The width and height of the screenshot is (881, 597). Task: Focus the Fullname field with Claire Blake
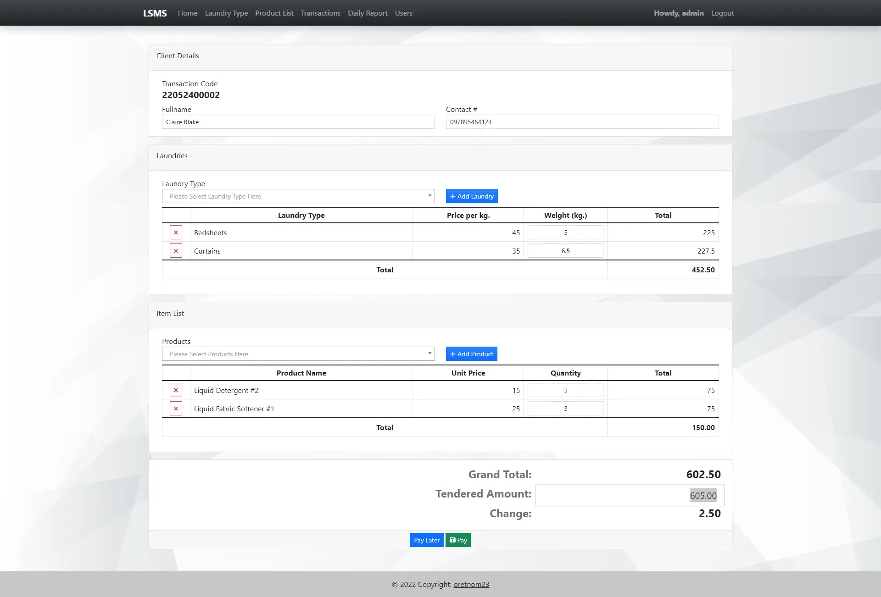click(298, 122)
